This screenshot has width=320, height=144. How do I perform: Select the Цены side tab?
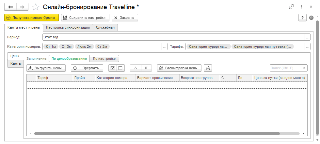click(x=15, y=56)
